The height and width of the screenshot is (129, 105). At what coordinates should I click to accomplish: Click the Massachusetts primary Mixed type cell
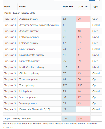click(96, 55)
